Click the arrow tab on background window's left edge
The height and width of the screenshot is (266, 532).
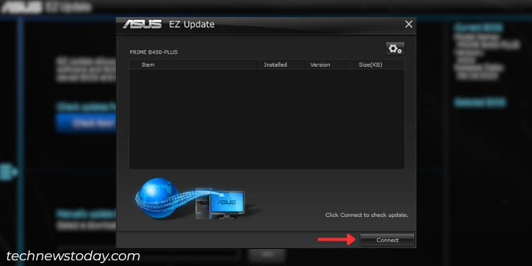click(8, 172)
